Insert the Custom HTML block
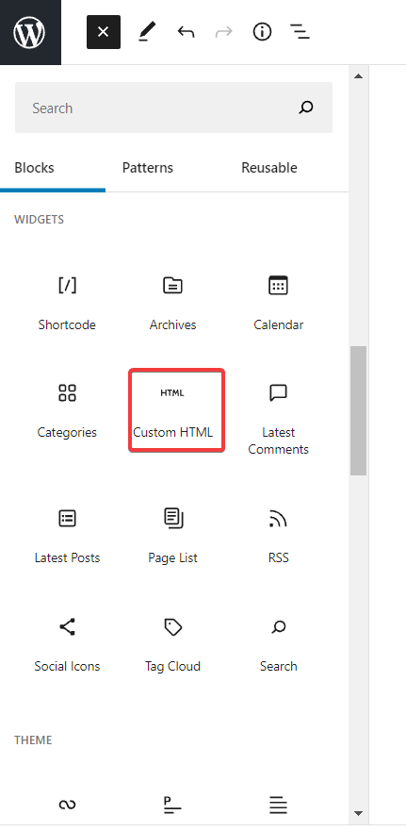 pos(172,410)
